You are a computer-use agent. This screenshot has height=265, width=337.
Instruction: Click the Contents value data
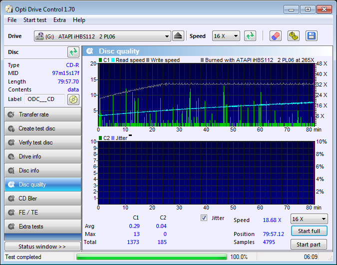tap(73, 89)
